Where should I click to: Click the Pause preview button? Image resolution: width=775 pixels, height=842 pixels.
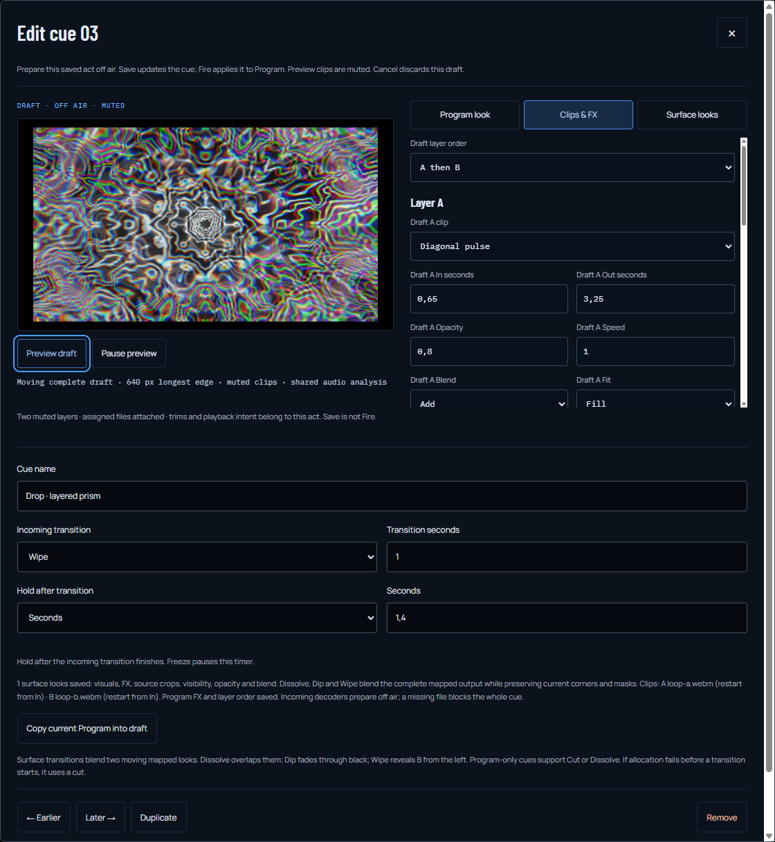coord(129,354)
